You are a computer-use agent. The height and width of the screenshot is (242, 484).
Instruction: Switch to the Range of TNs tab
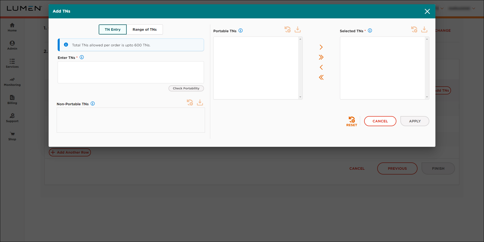click(145, 29)
